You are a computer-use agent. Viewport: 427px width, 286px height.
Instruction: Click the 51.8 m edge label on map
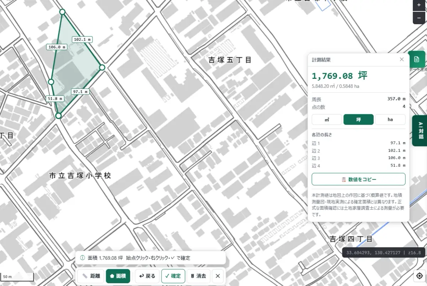pyautogui.click(x=55, y=98)
